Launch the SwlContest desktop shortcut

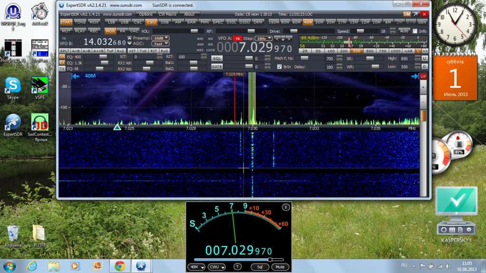point(40,127)
